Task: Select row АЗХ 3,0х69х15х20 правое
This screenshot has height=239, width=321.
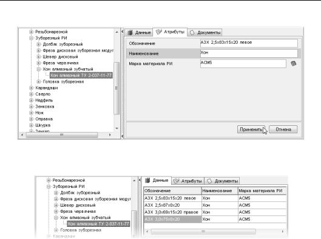Action: [x=215, y=212]
